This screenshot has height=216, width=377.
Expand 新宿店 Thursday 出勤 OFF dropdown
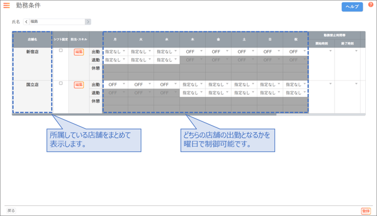[193, 52]
